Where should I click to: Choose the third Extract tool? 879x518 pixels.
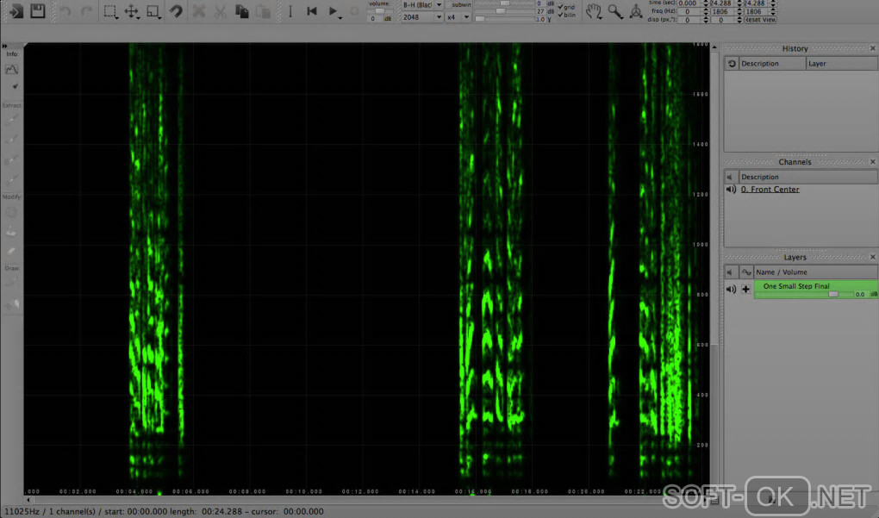[12, 159]
